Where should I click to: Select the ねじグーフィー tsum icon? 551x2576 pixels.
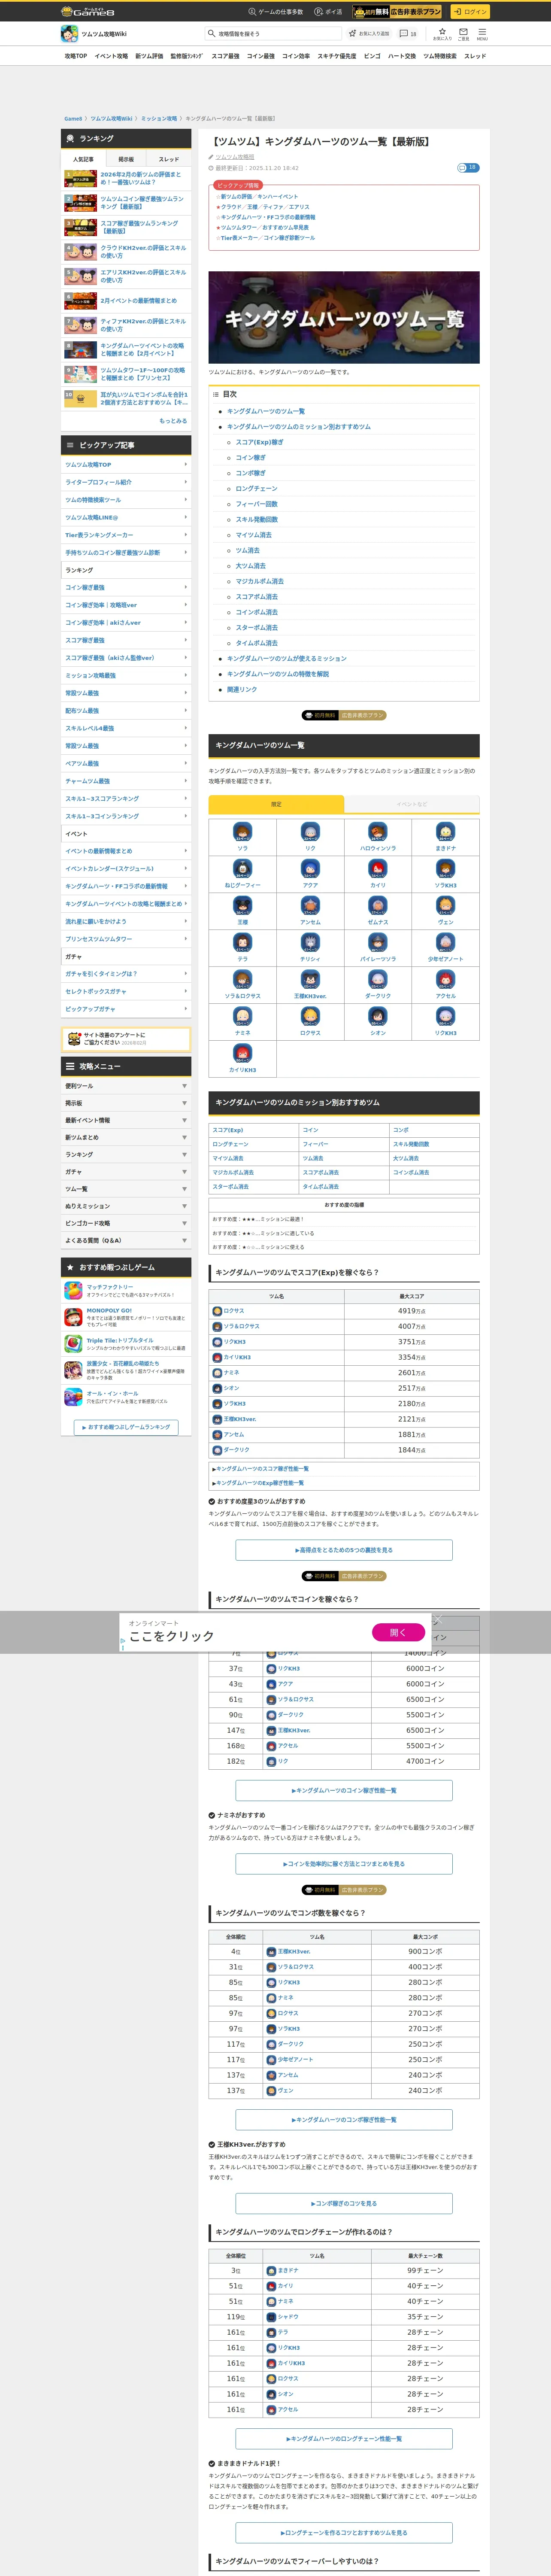pyautogui.click(x=242, y=868)
